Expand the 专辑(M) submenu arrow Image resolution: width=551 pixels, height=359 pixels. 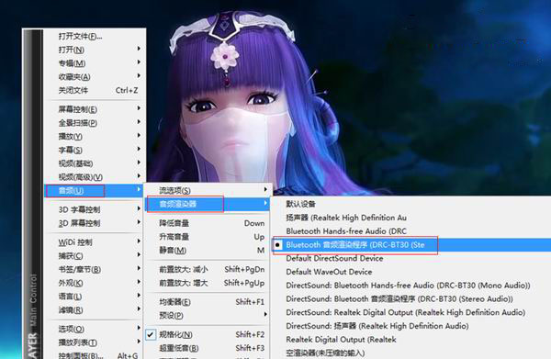pos(139,62)
